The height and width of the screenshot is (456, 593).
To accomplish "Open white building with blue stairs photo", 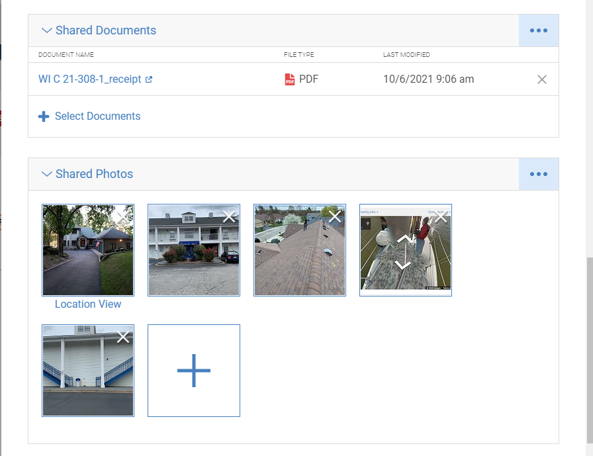I will 88,371.
